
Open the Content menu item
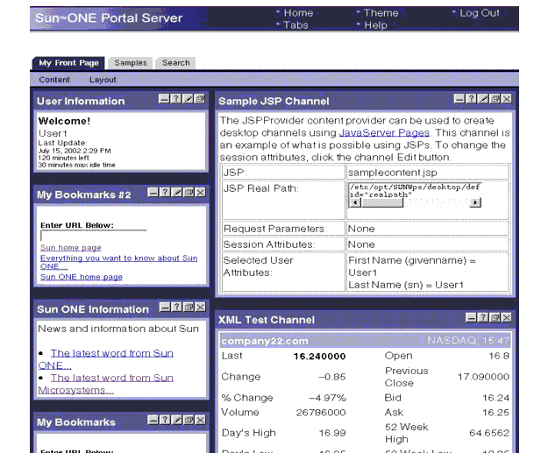click(x=54, y=80)
